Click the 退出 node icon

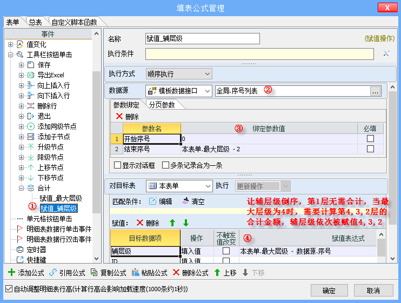[x=31, y=116]
